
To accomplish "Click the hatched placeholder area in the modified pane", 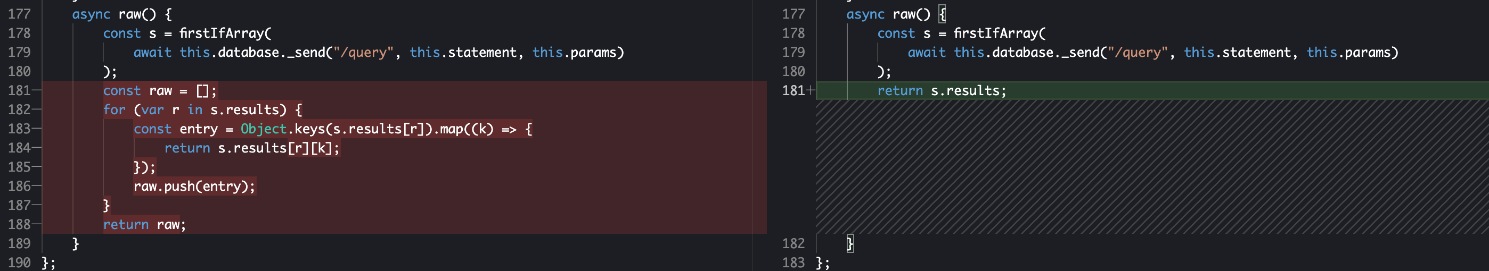I will click(x=1152, y=167).
